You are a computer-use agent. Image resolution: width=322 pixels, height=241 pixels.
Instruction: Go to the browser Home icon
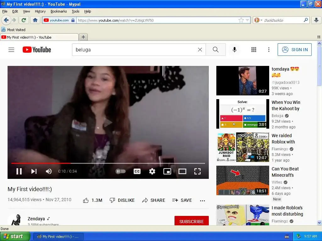point(35,20)
